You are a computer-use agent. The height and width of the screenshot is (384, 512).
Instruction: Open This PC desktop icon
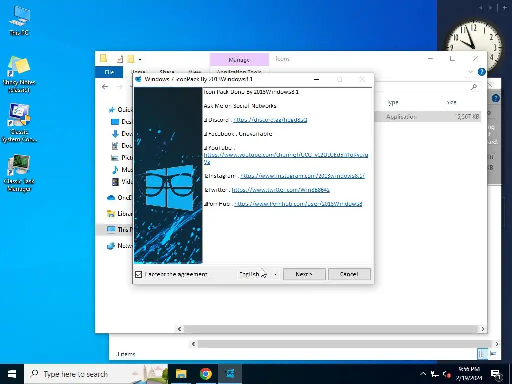pos(19,21)
